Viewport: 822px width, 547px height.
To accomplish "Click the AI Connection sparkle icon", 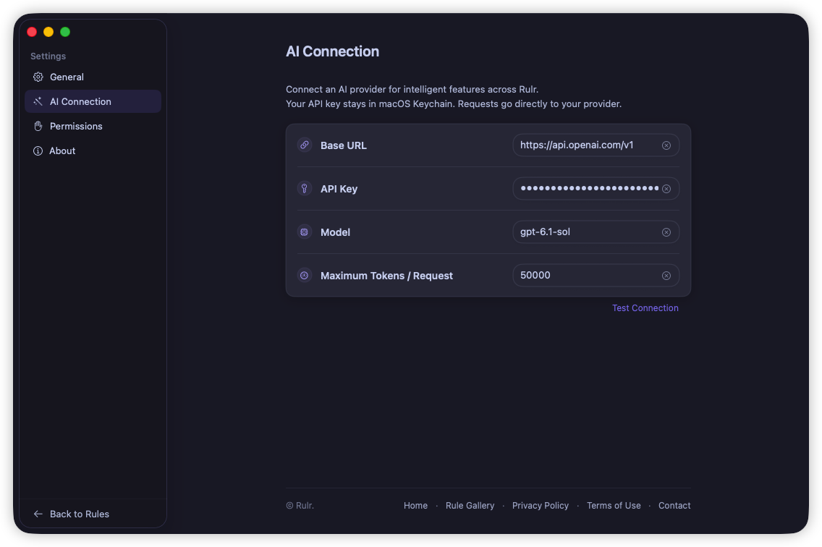I will pyautogui.click(x=38, y=102).
